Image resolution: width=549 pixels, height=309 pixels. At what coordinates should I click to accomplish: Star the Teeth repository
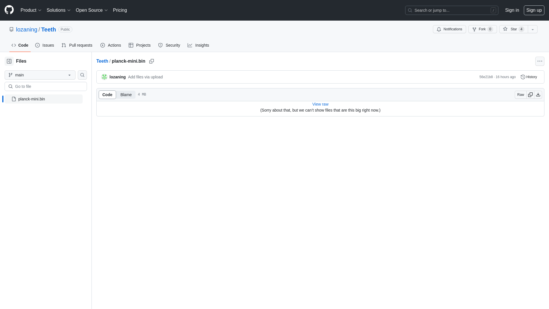pyautogui.click(x=514, y=29)
